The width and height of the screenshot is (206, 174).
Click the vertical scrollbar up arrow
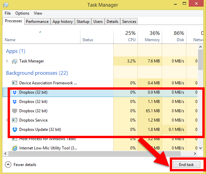click(200, 47)
